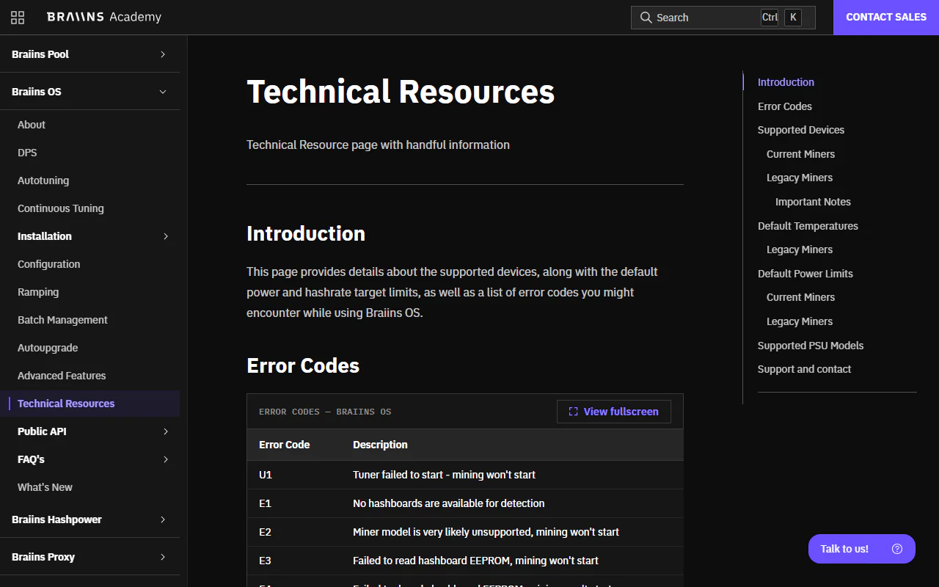Go to Autoupgrade page
Image resolution: width=939 pixels, height=587 pixels.
[x=48, y=348]
